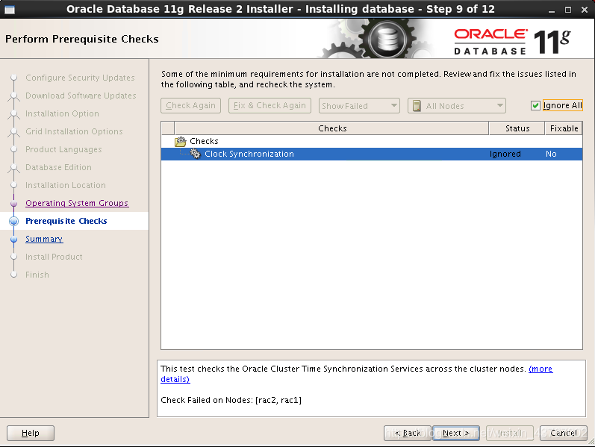Open the Show Failed dropdown
595x447 pixels.
coord(359,106)
